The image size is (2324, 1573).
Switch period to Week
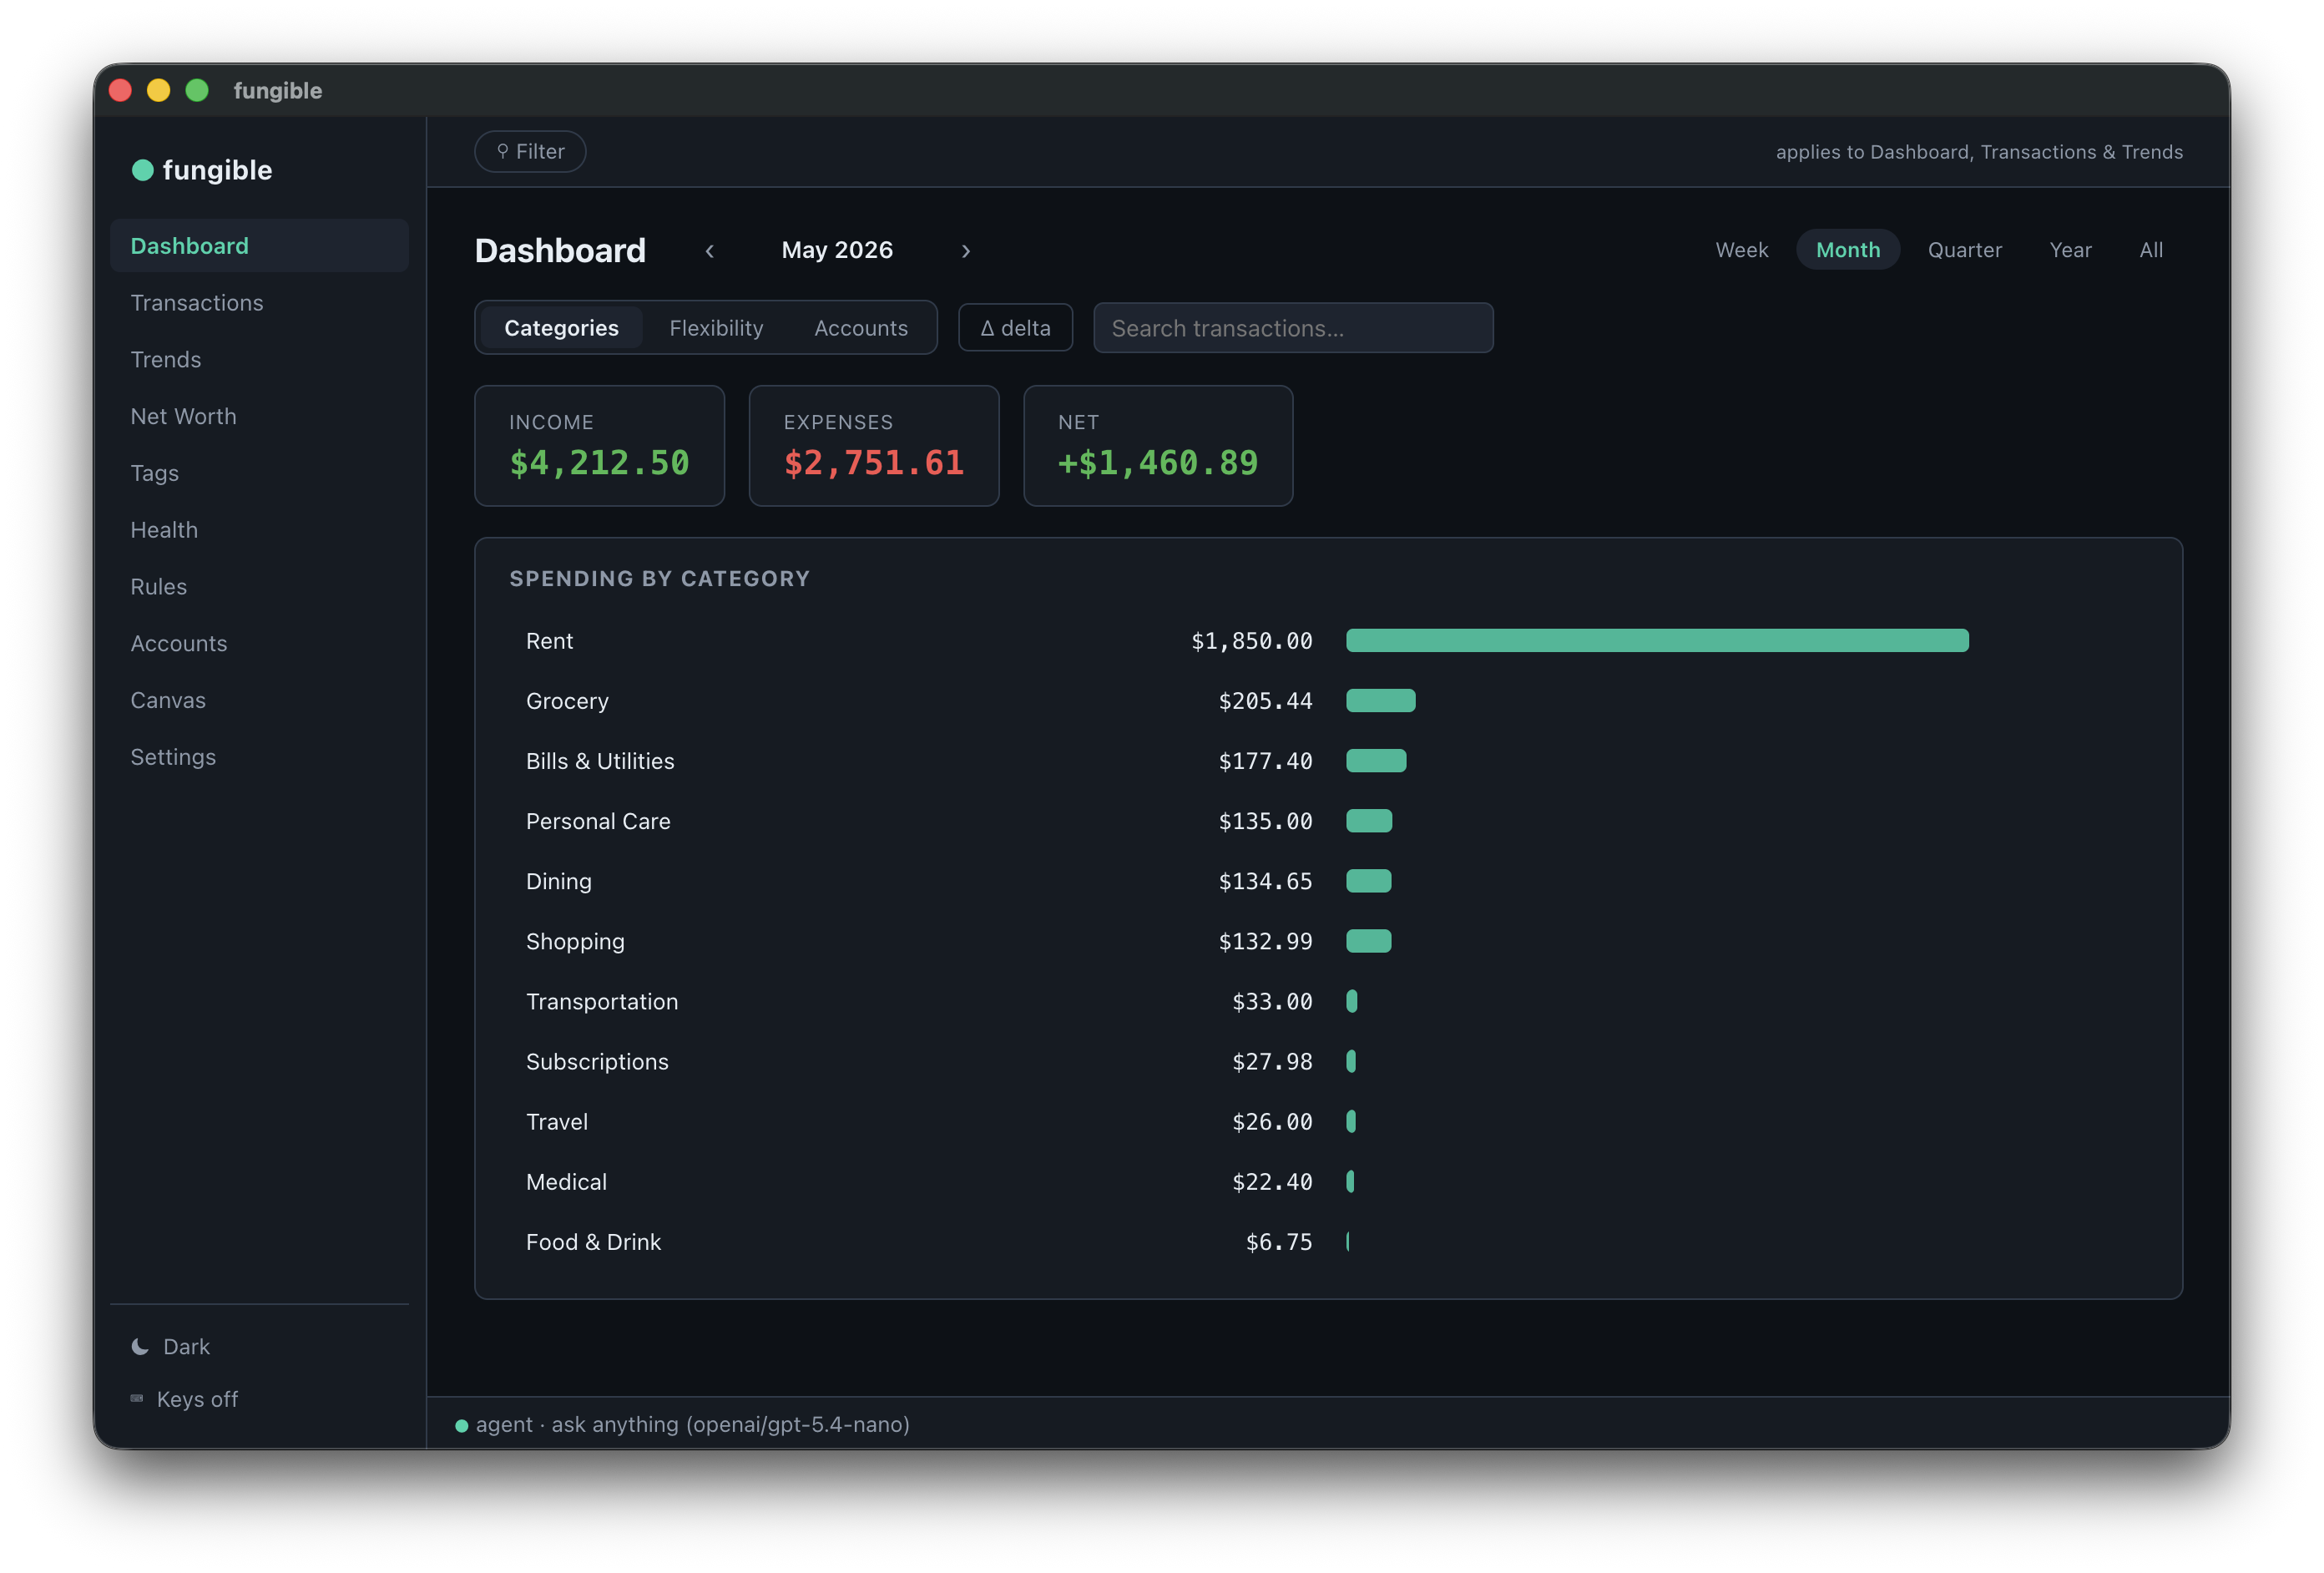1741,250
